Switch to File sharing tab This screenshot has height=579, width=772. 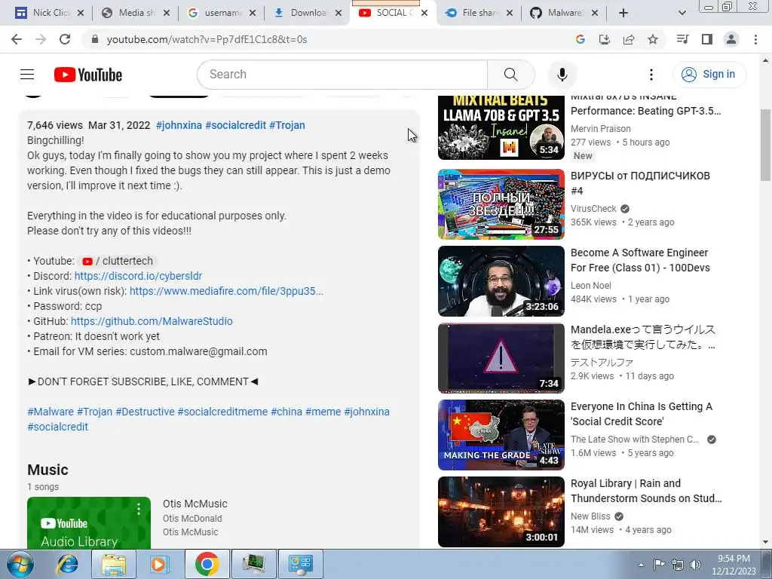point(476,13)
